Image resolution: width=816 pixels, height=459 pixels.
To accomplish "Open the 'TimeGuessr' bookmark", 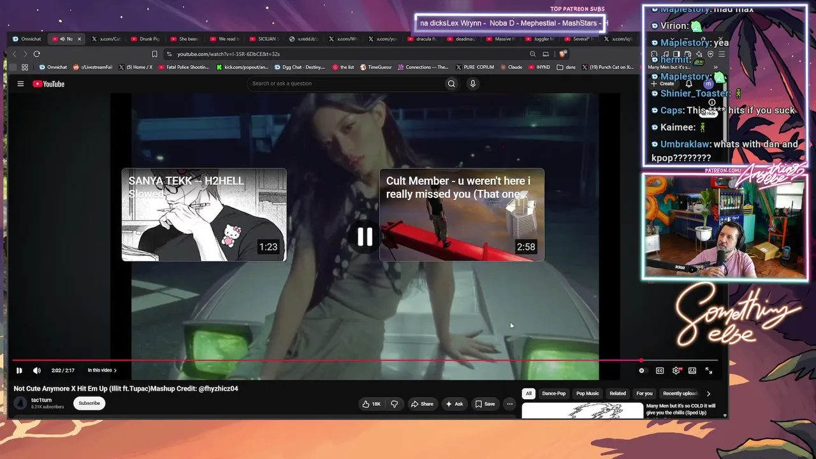I will (x=376, y=67).
